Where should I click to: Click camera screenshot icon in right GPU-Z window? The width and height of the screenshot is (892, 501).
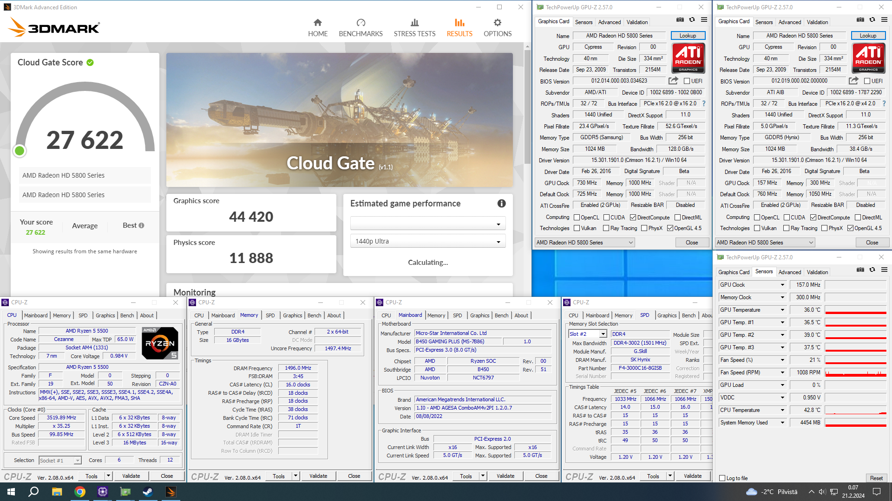coord(860,20)
